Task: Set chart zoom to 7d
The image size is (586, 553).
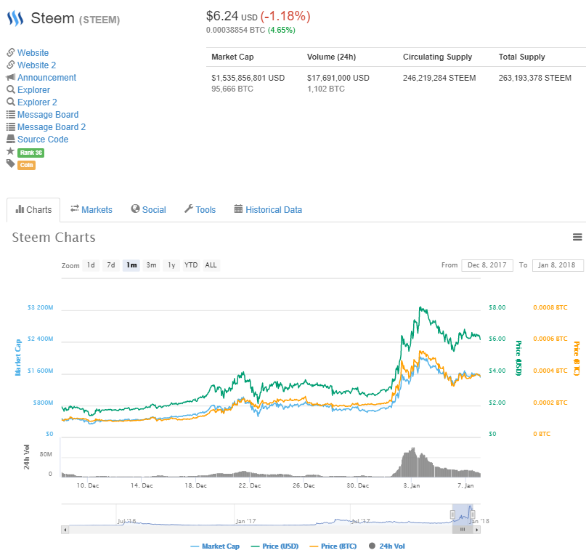Action: click(x=111, y=265)
